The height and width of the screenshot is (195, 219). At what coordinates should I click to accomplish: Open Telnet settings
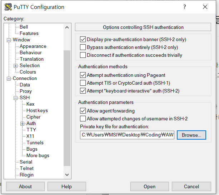[26, 168]
